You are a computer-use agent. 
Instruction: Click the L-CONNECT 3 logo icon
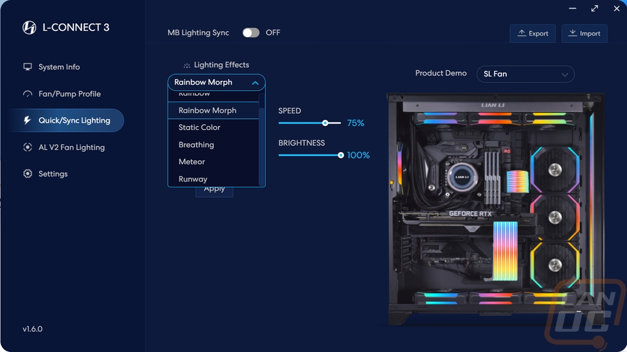pos(29,28)
